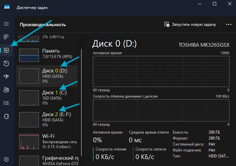Click the 100 КБ/с scale label
The height and width of the screenshot is (166, 236).
[222, 96]
